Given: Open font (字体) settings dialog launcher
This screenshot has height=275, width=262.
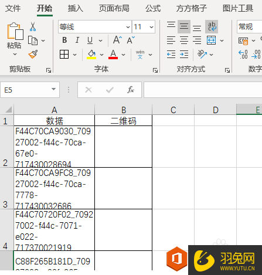Looking at the screenshot, I should [155, 70].
